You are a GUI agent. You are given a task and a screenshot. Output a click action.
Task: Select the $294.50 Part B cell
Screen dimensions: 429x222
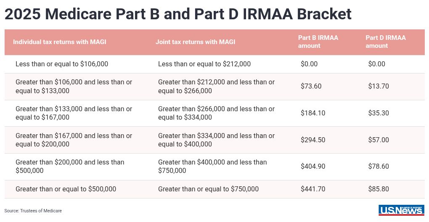click(x=313, y=140)
